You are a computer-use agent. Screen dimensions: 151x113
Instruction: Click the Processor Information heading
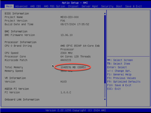coord(21,42)
